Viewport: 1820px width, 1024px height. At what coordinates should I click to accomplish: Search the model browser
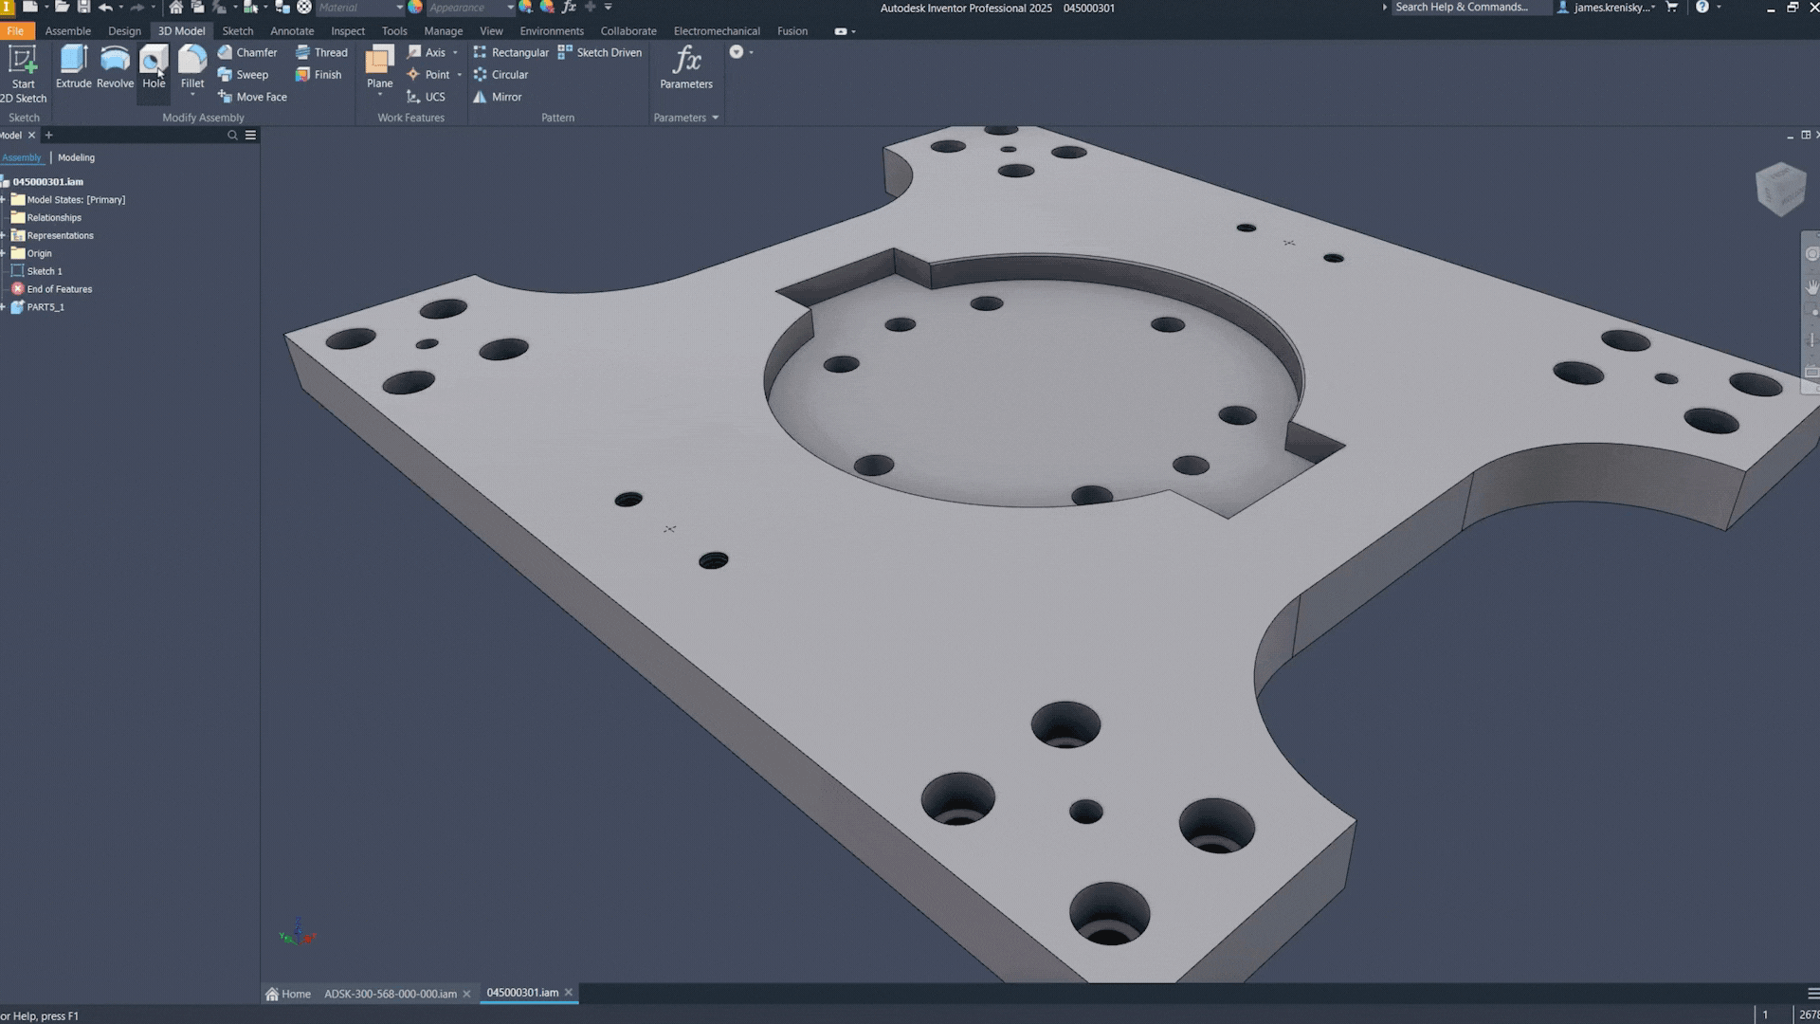[232, 136]
